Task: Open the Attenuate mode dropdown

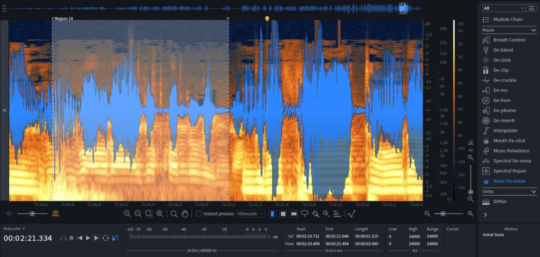Action: coord(250,214)
